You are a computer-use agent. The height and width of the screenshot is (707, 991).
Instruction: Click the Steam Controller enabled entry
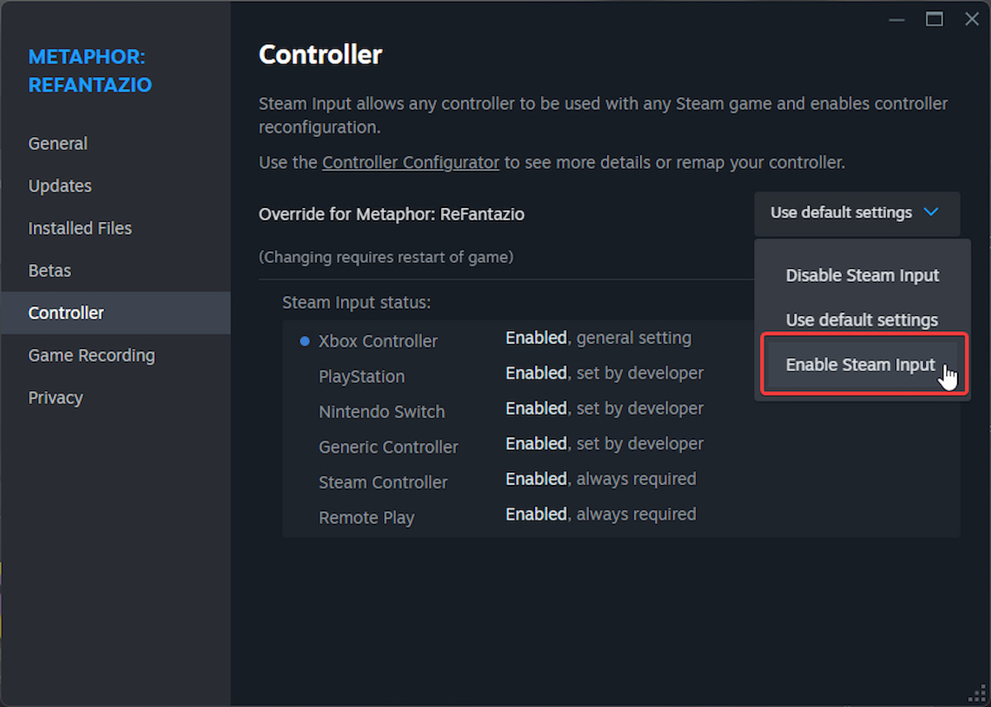point(383,482)
